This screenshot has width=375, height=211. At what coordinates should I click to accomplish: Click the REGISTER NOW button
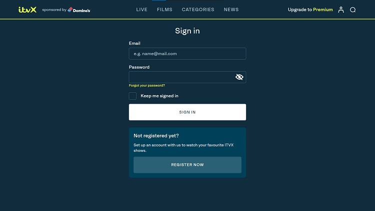coord(187,165)
